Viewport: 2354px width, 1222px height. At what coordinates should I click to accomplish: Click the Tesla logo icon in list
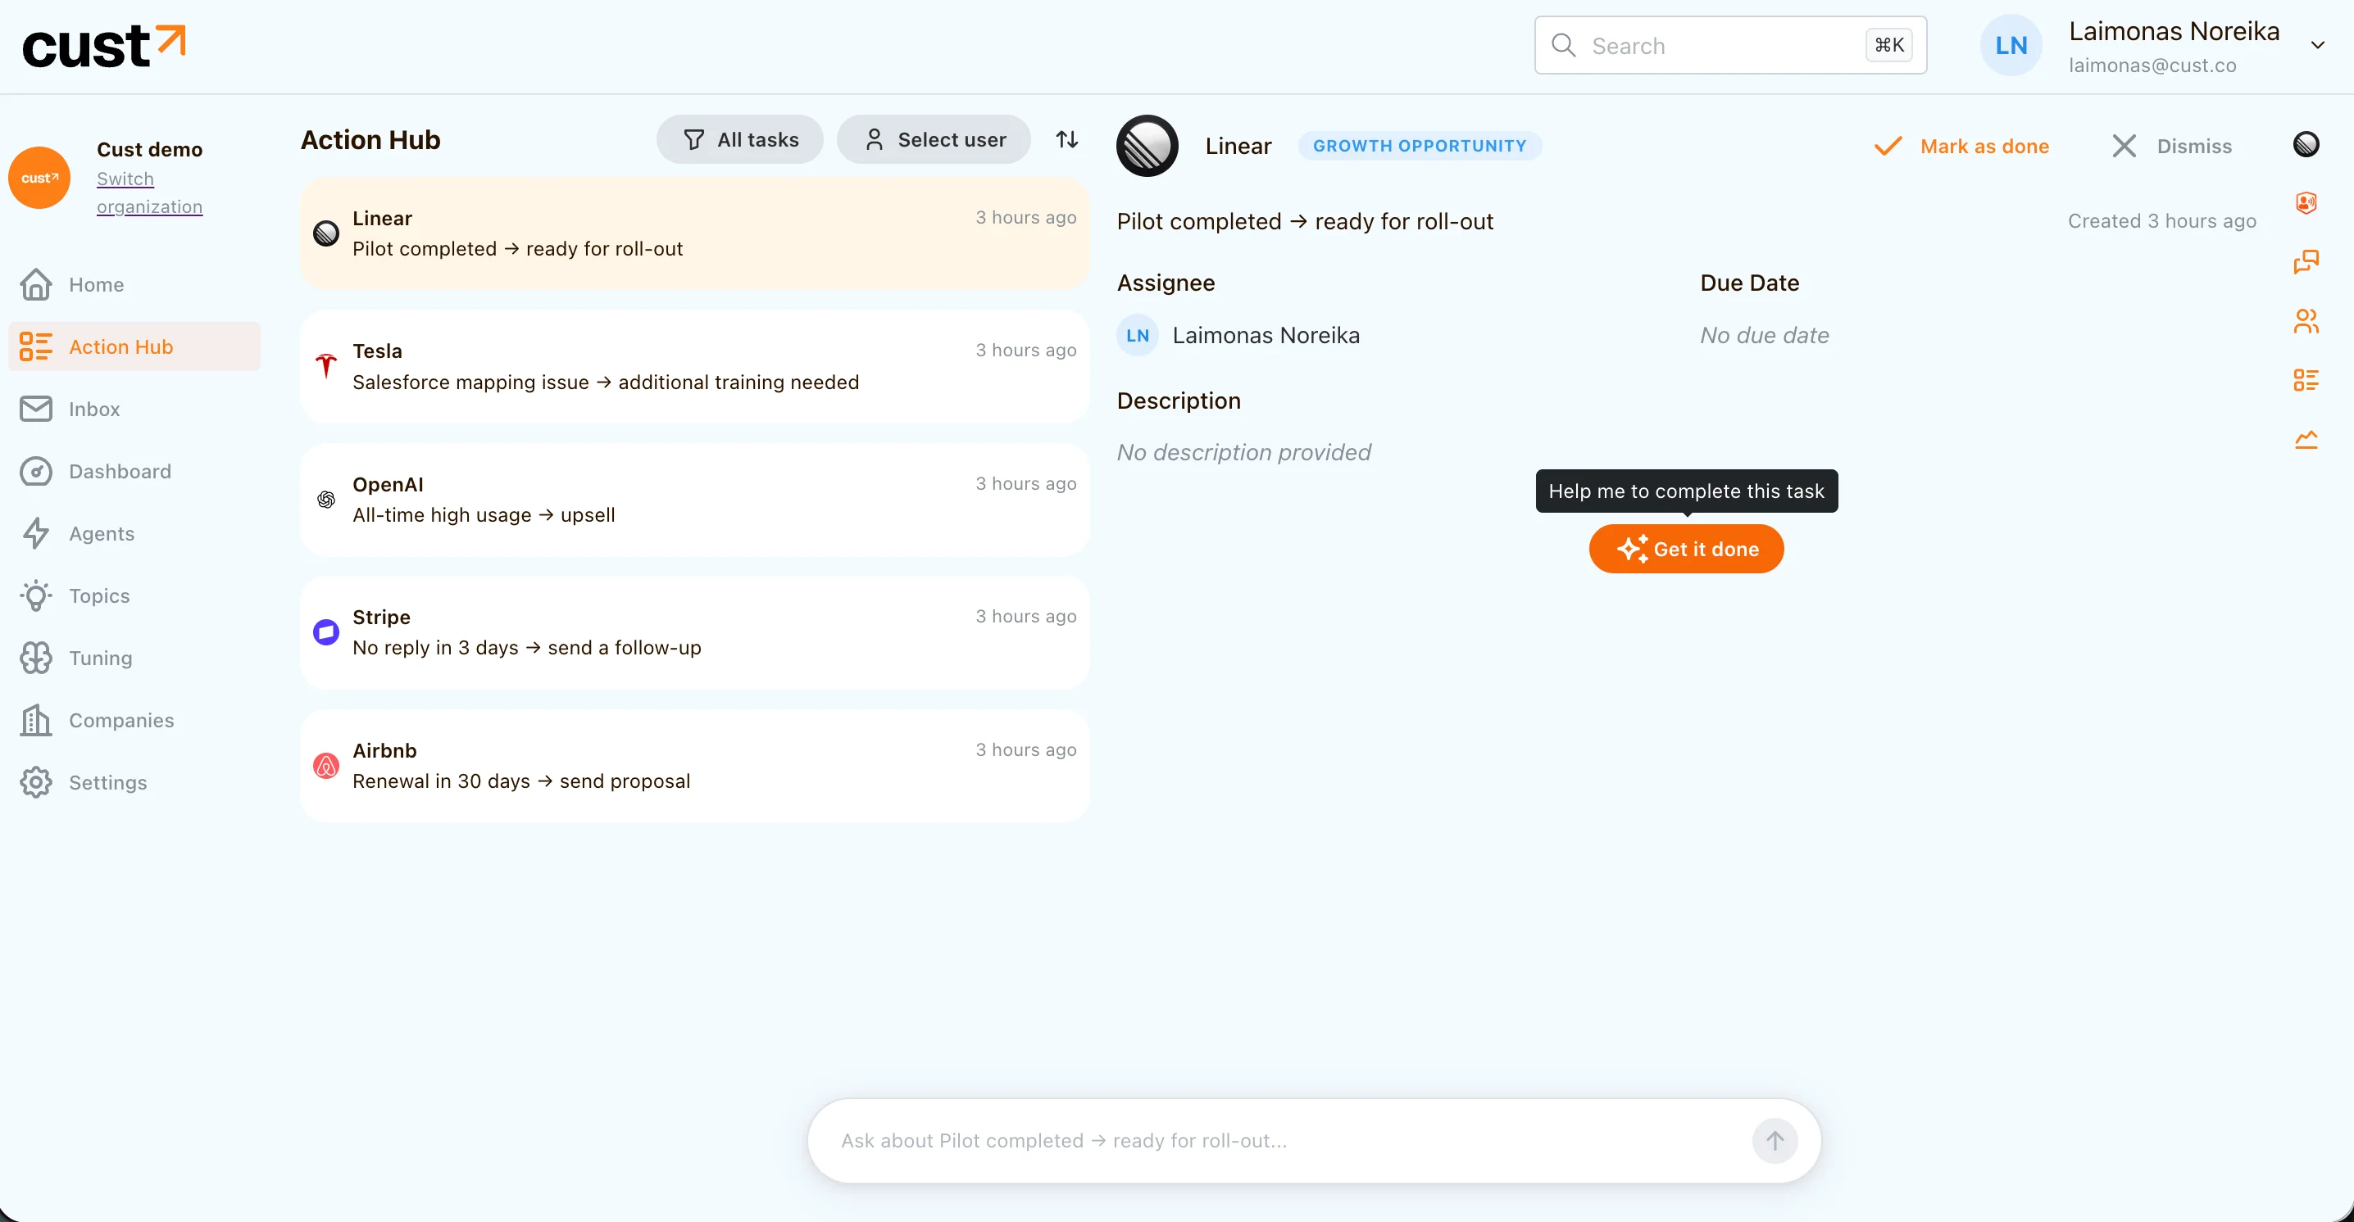coord(326,366)
